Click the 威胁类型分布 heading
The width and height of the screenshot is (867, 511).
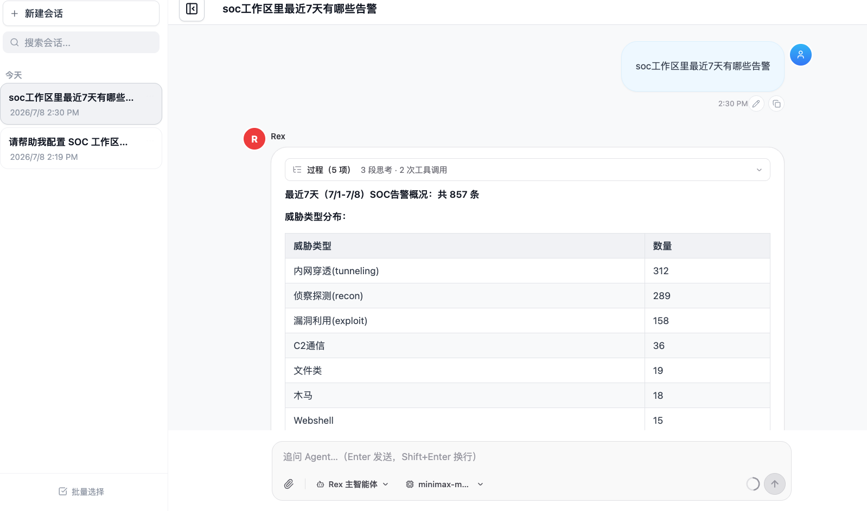pos(315,217)
